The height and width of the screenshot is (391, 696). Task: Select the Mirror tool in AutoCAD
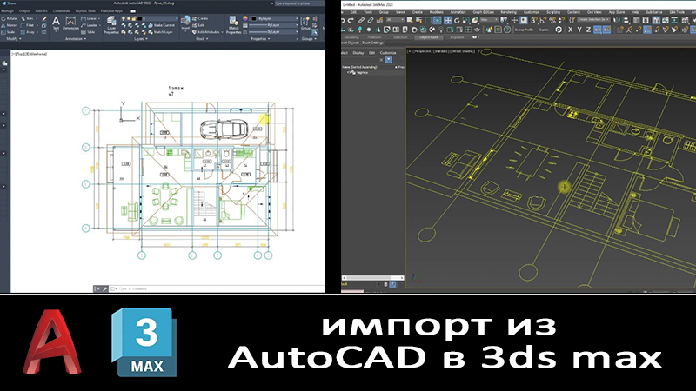10,25
